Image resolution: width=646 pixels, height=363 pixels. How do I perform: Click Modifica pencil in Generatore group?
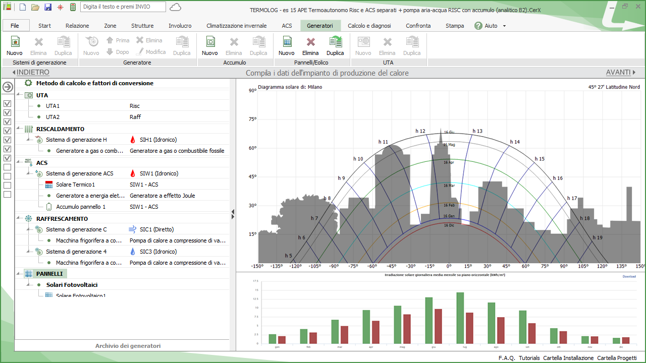[x=151, y=52]
